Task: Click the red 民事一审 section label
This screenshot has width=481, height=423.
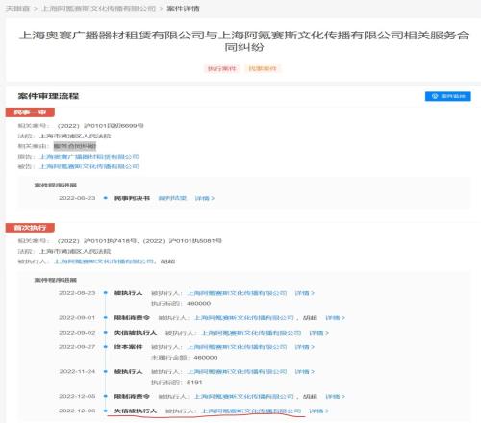Action: (30, 112)
